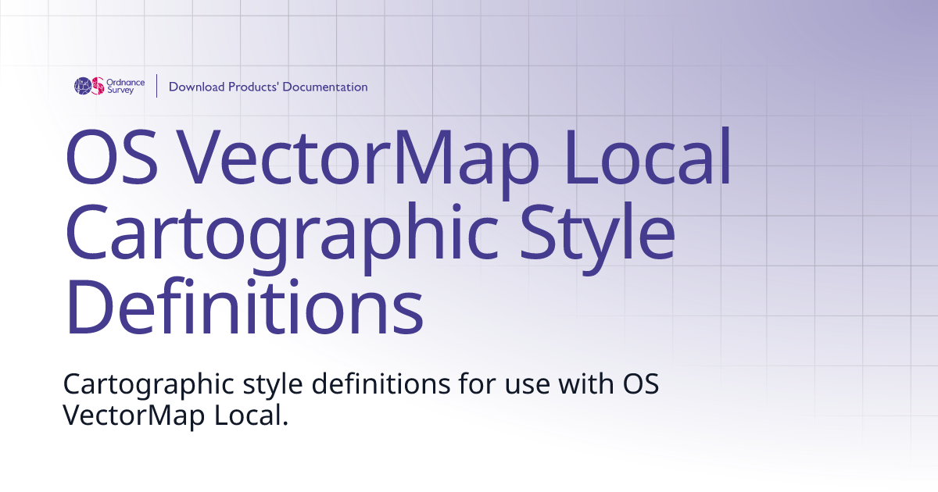
Task: Click the logo beside 'Ordnance Survey' text
Action: tap(90, 86)
